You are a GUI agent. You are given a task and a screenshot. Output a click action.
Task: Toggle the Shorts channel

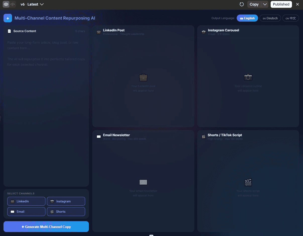[x=66, y=211]
